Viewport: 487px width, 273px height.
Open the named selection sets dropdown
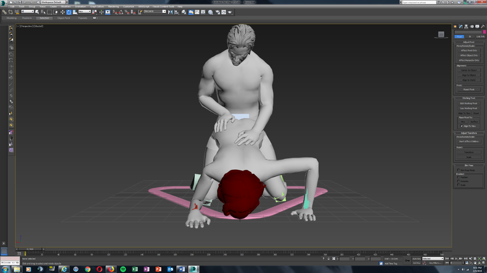point(155,12)
